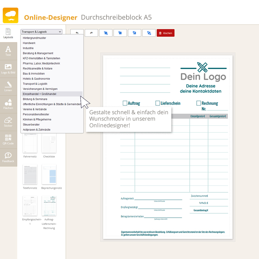Select the Text tool
This screenshot has height=259, width=259.
8,51
